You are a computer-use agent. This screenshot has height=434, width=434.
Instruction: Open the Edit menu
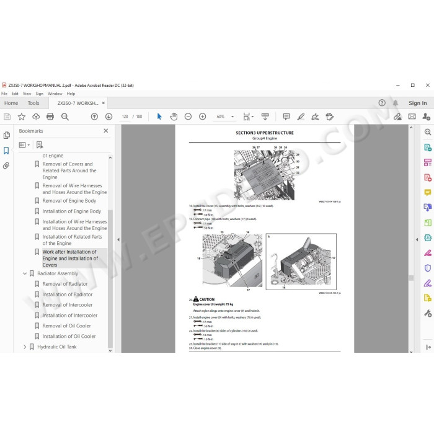pos(15,94)
